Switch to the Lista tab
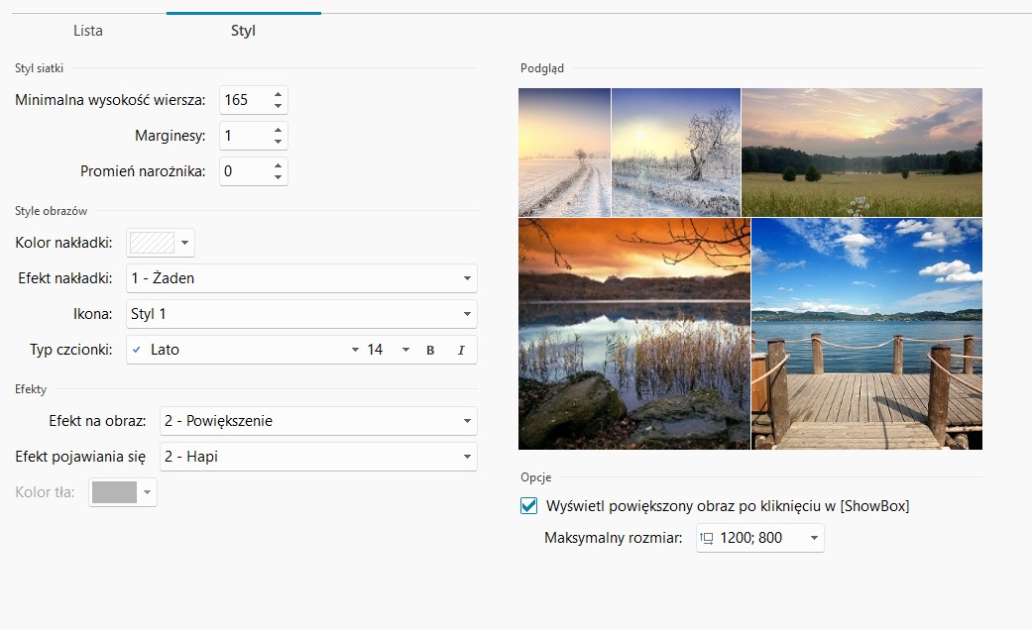 [x=88, y=31]
